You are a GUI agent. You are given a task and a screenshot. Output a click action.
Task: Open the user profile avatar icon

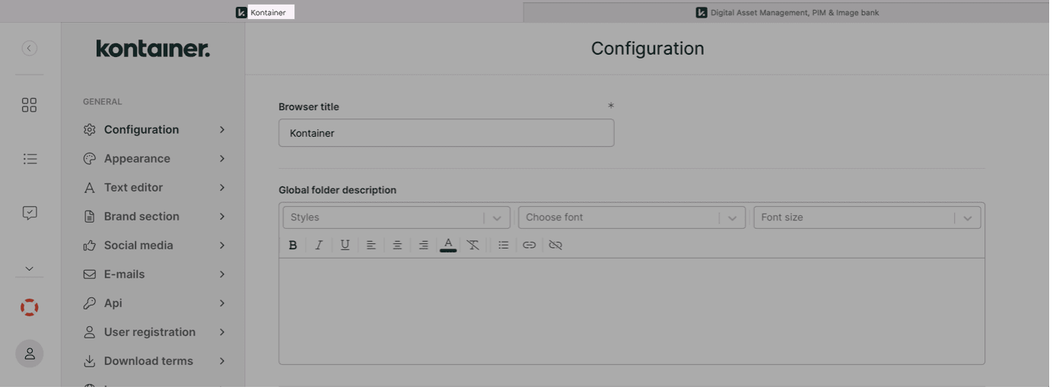pos(30,355)
